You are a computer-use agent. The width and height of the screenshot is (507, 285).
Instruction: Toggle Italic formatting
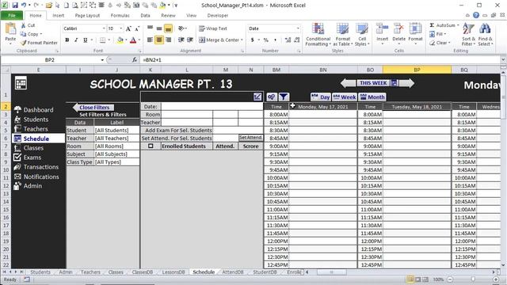click(76, 40)
